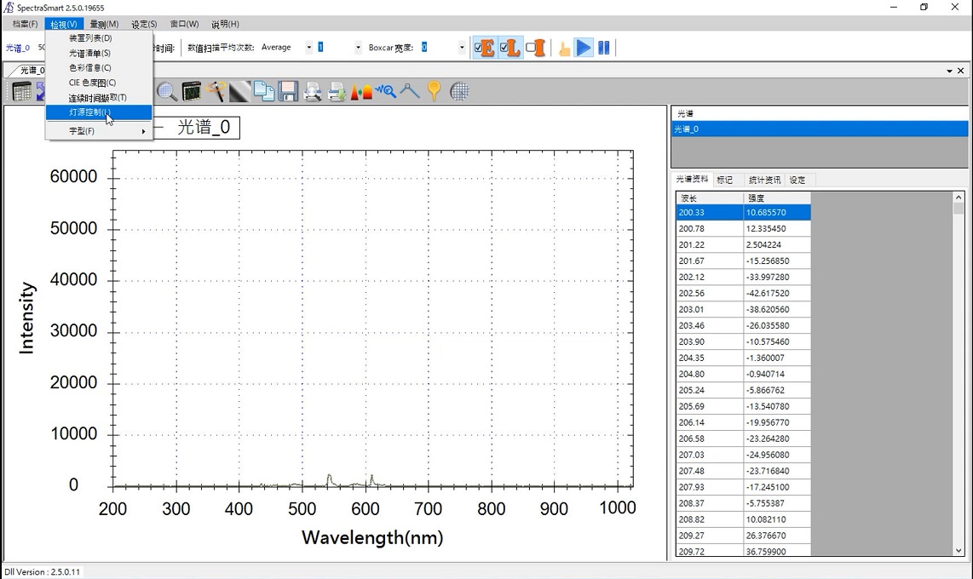Select 光谱_0 in the spectrum list
The width and height of the screenshot is (973, 579).
(x=819, y=129)
